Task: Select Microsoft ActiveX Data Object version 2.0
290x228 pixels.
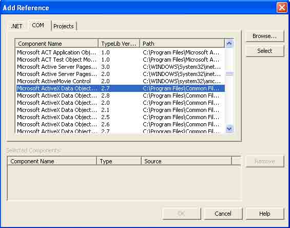Action: 121,103
